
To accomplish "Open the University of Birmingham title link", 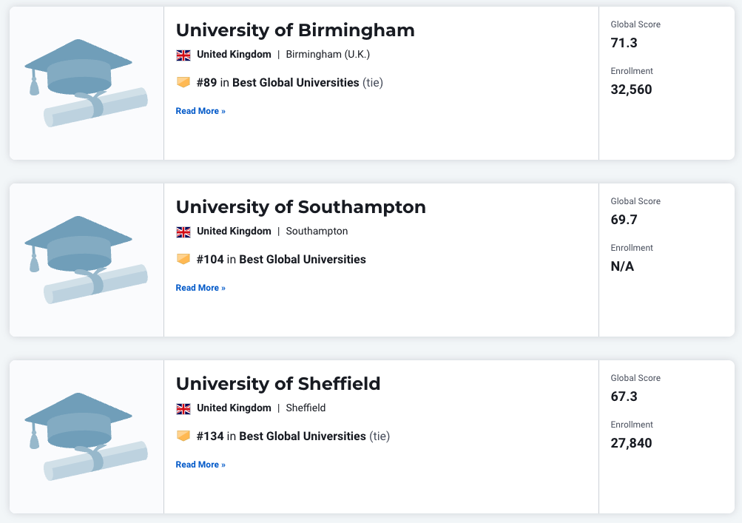I will (x=295, y=30).
